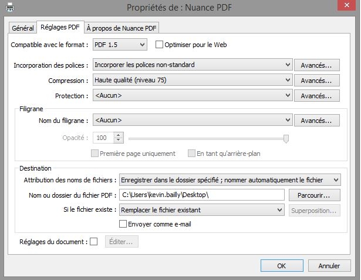The width and height of the screenshot is (361, 280).
Task: Toggle Réglages du document checkbox
Action: coord(94,242)
